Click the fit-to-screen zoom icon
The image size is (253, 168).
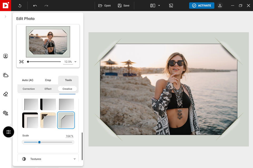point(21,62)
